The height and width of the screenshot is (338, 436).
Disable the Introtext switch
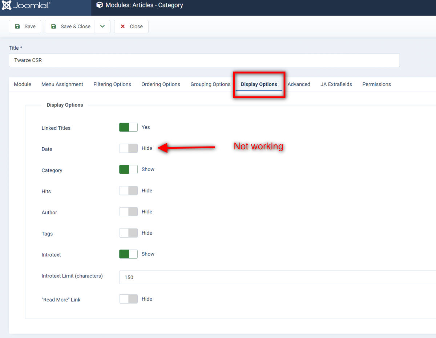(128, 254)
